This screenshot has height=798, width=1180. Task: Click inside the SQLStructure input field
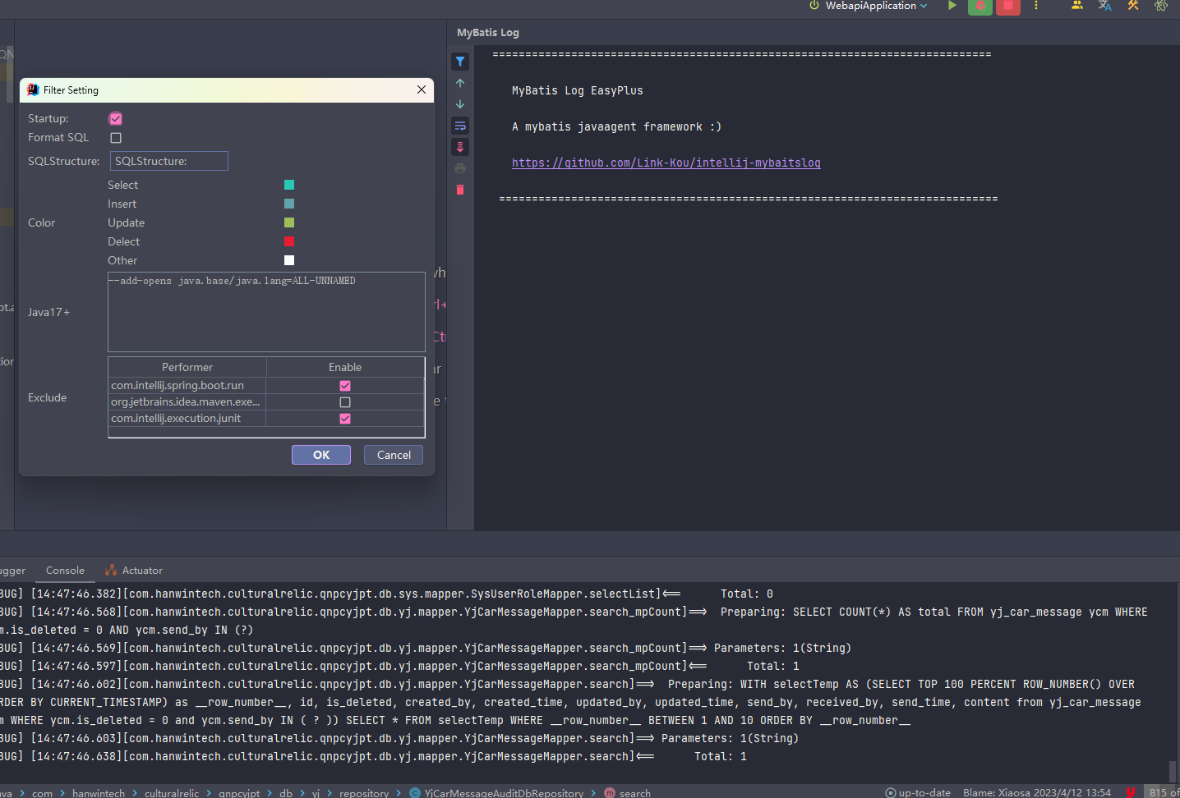[x=168, y=160]
